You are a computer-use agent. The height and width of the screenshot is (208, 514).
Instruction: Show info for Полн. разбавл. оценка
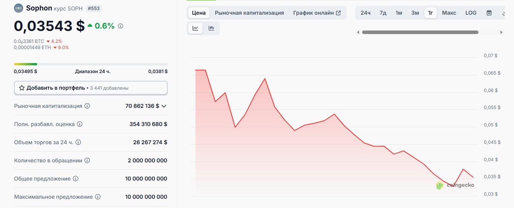pos(80,124)
